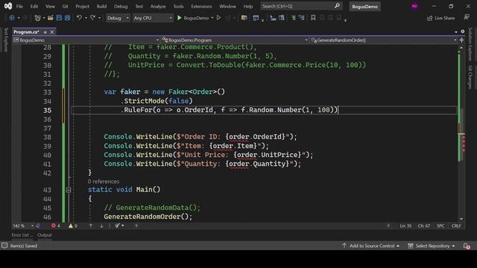This screenshot has height=268, width=477.
Task: Click the bookmark toolbar icon
Action: (313, 18)
